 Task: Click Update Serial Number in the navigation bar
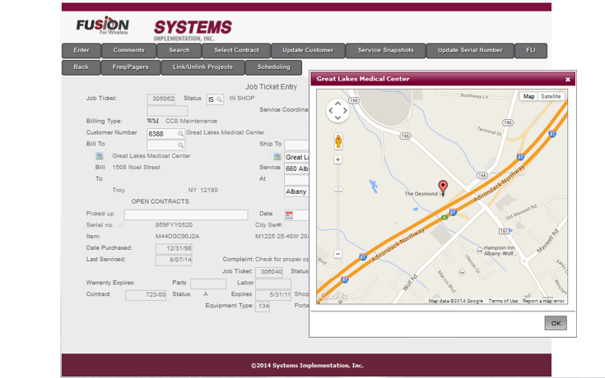[470, 50]
